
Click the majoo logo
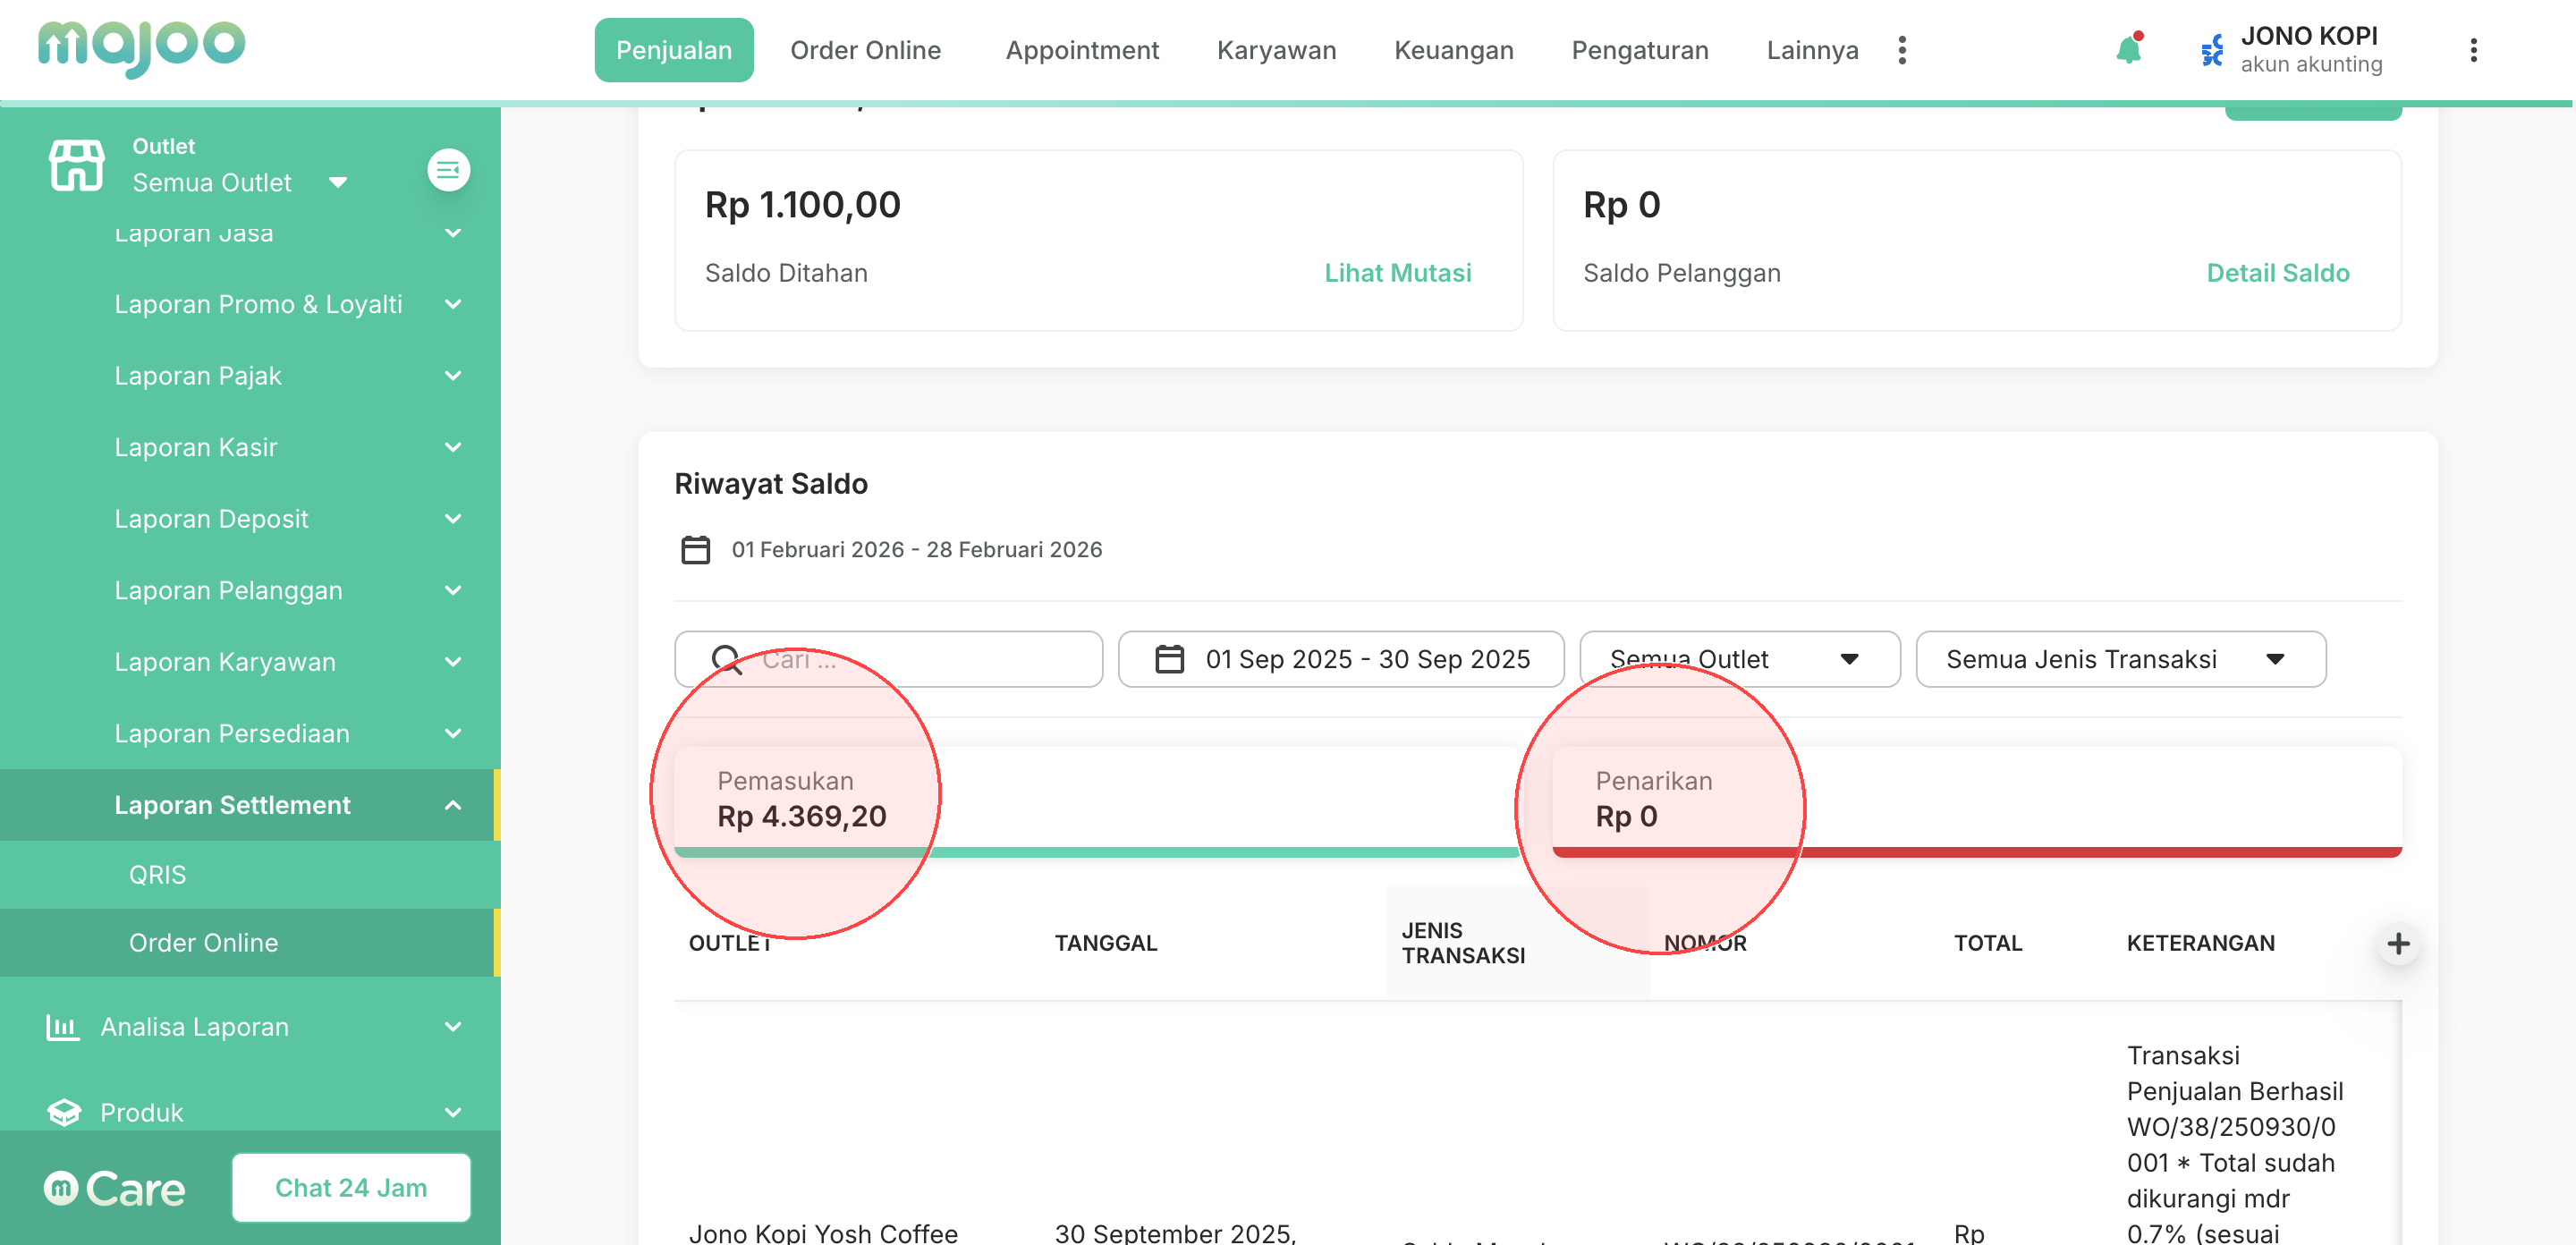pos(141,47)
